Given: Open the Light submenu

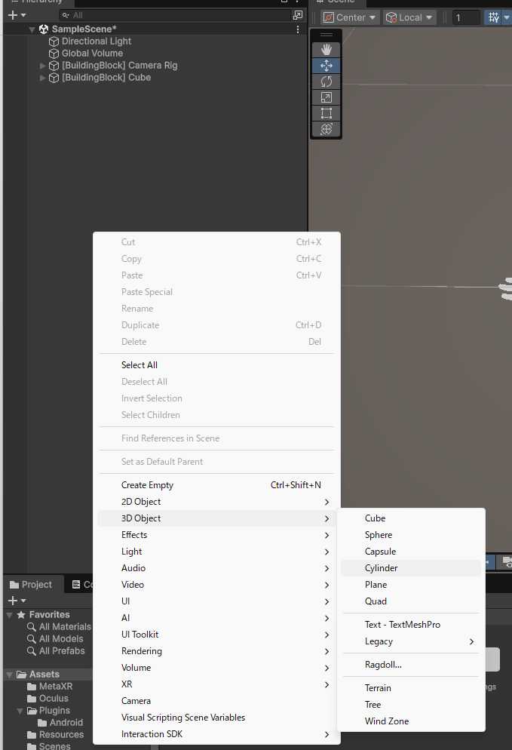Looking at the screenshot, I should click(216, 552).
